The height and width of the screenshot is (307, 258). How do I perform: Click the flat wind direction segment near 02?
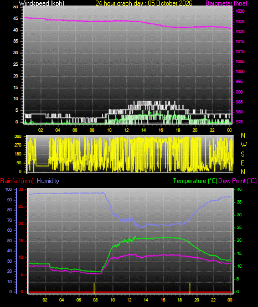click(42, 166)
